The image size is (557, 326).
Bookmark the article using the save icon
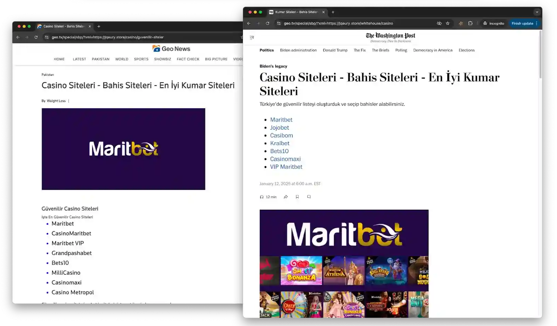click(x=297, y=197)
